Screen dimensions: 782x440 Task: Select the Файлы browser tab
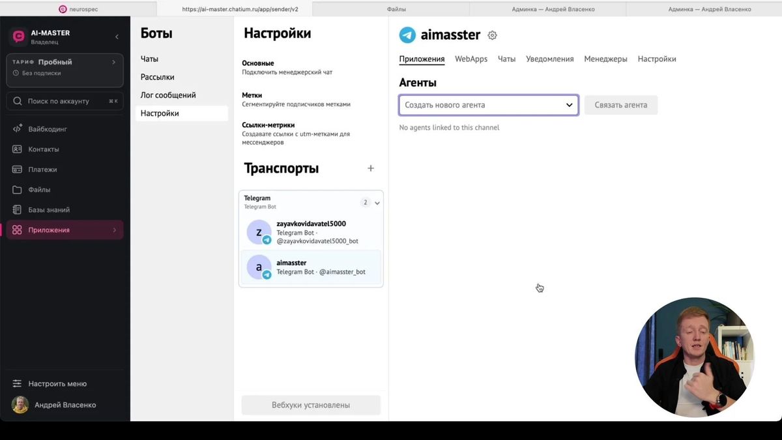coord(396,9)
